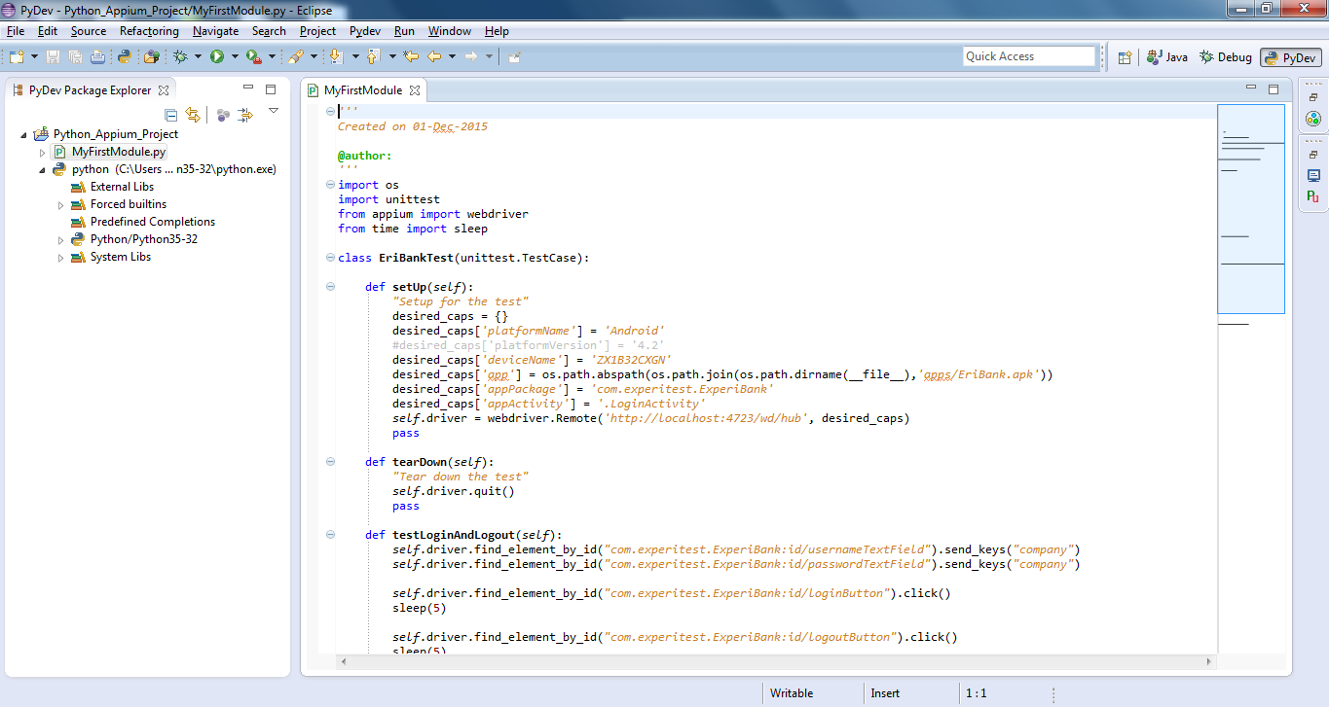This screenshot has height=707, width=1329.
Task: Switch to the Debug perspective
Action: pos(1224,56)
